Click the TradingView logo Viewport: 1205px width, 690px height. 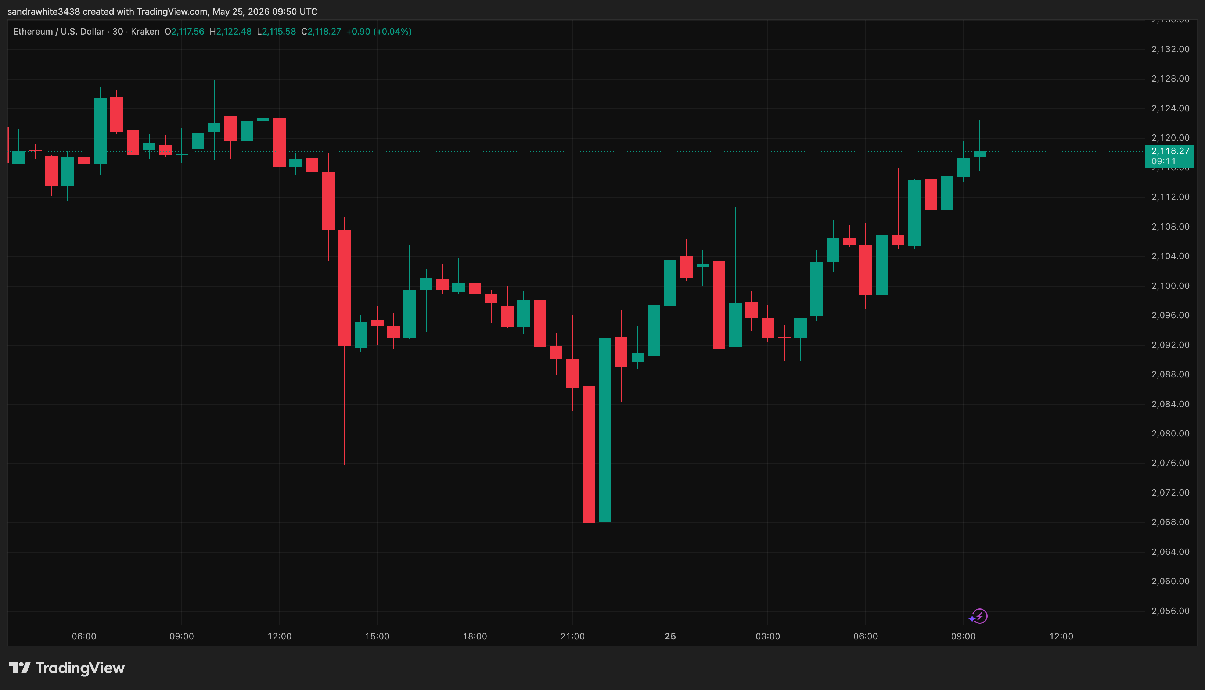pyautogui.click(x=67, y=668)
